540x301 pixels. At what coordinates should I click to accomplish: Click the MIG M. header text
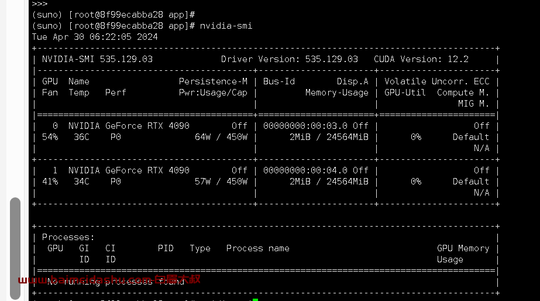[x=473, y=104]
